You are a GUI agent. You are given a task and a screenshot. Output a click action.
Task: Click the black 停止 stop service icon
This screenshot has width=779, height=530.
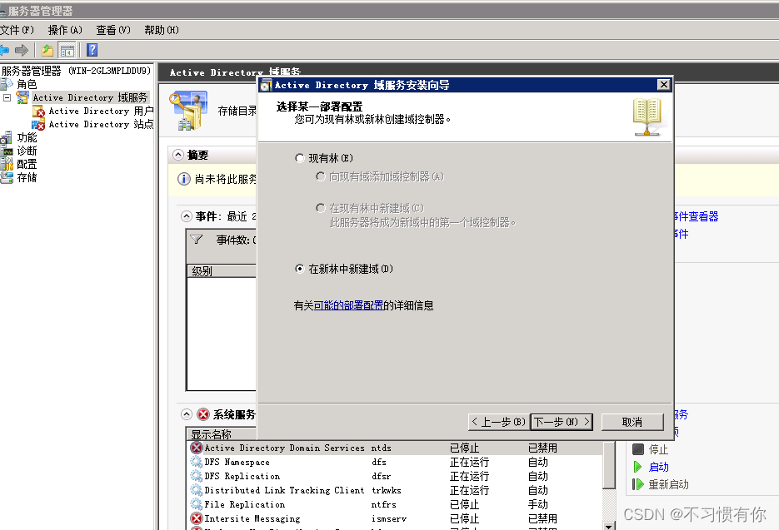click(638, 449)
